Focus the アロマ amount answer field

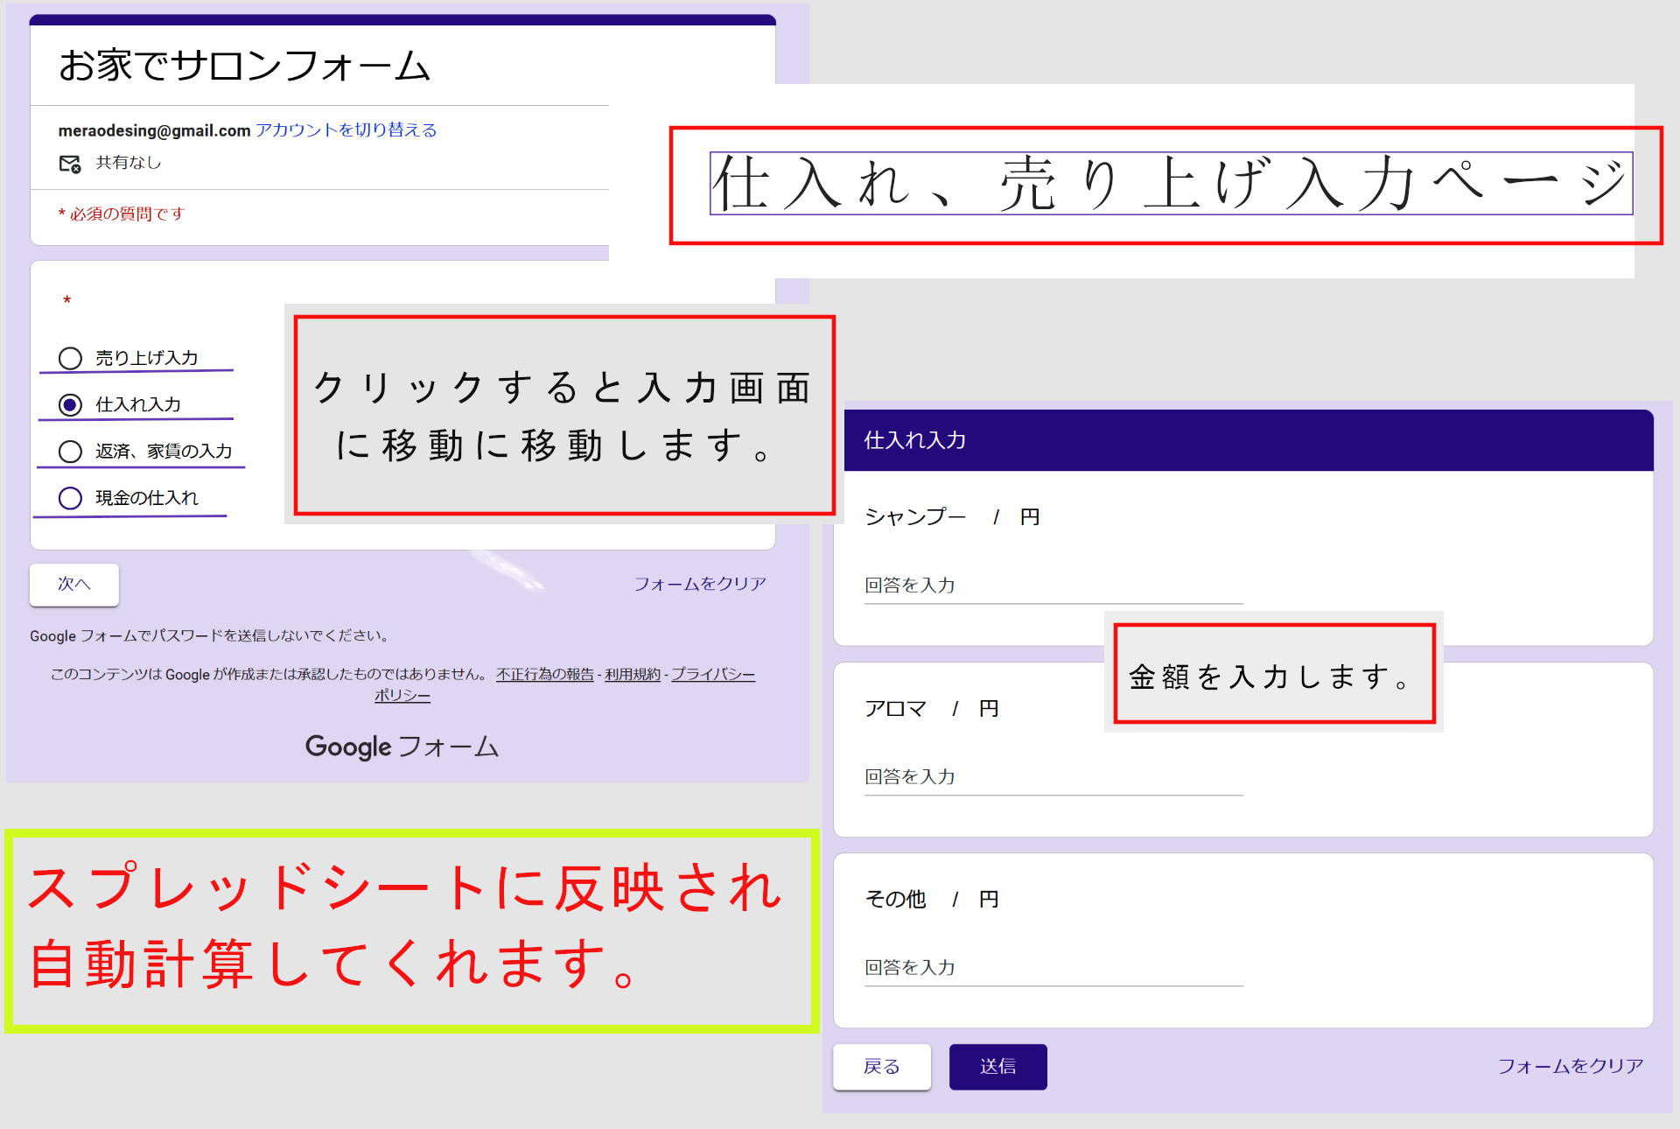point(1053,777)
